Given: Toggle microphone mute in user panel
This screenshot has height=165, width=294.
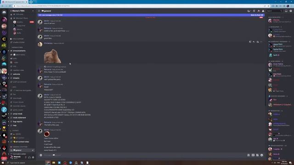Looking at the screenshot, I should 26,157.
